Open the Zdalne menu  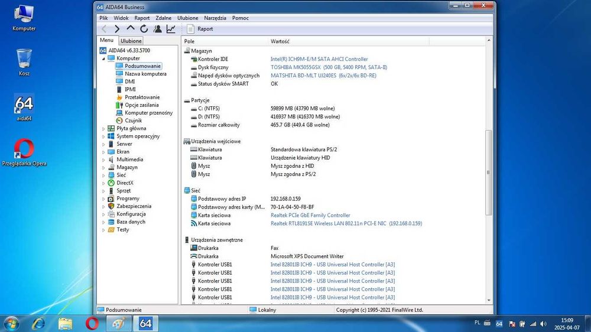pyautogui.click(x=163, y=18)
